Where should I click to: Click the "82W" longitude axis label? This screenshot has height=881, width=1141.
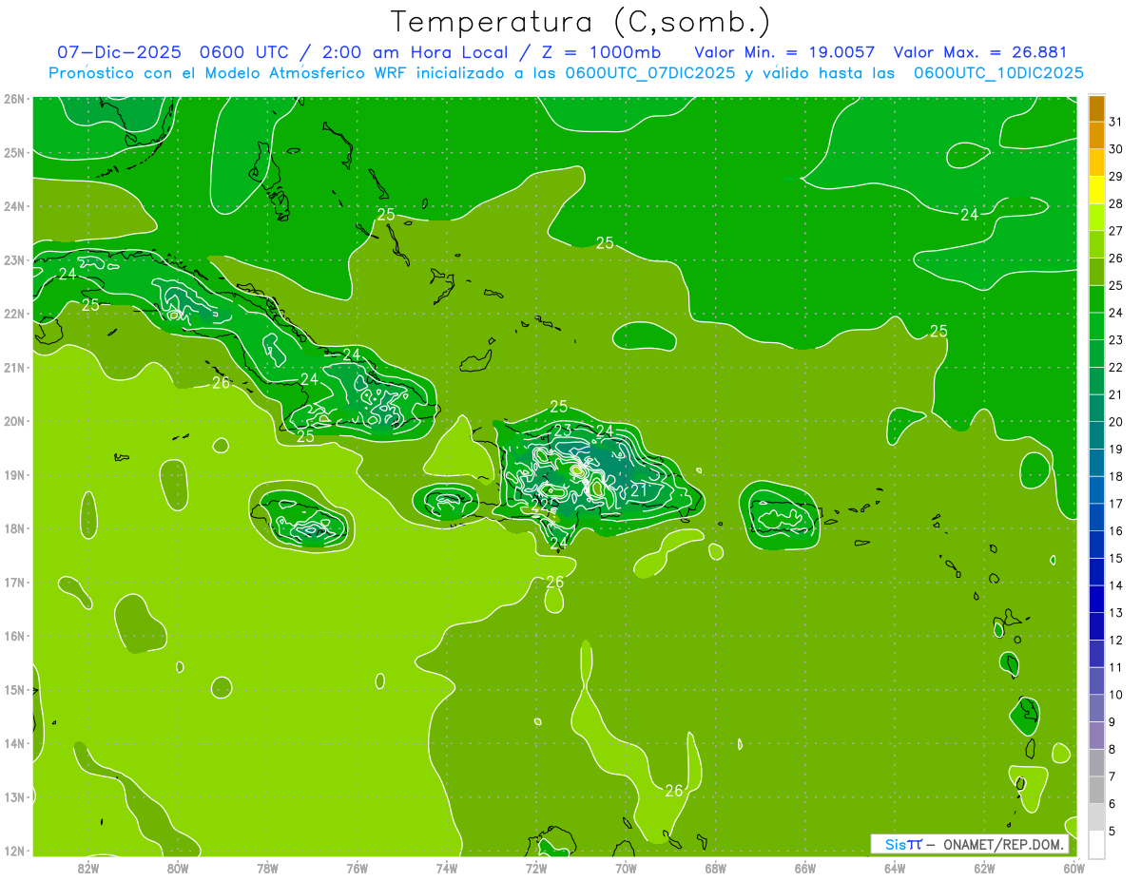pyautogui.click(x=88, y=867)
